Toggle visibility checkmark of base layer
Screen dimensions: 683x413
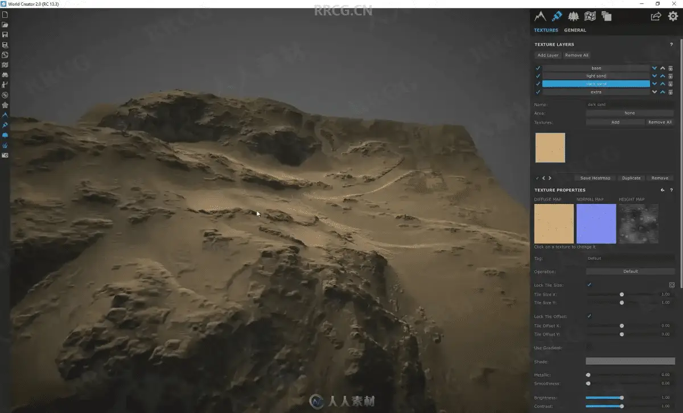[538, 68]
